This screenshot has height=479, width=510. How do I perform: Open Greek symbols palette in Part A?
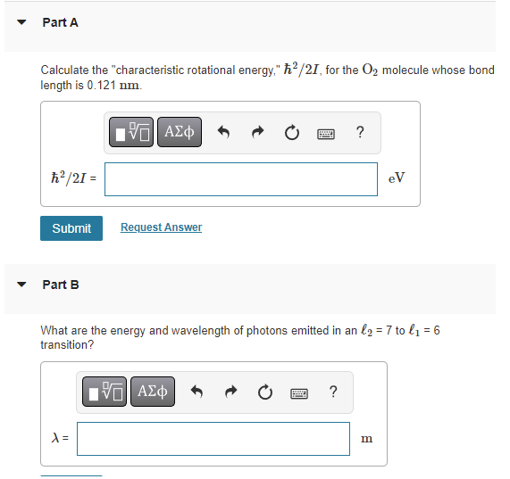pyautogui.click(x=180, y=132)
